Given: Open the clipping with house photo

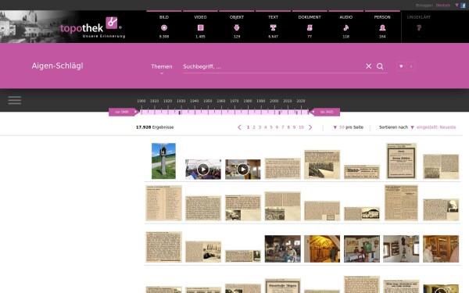Looking at the screenshot, I should (362, 214).
